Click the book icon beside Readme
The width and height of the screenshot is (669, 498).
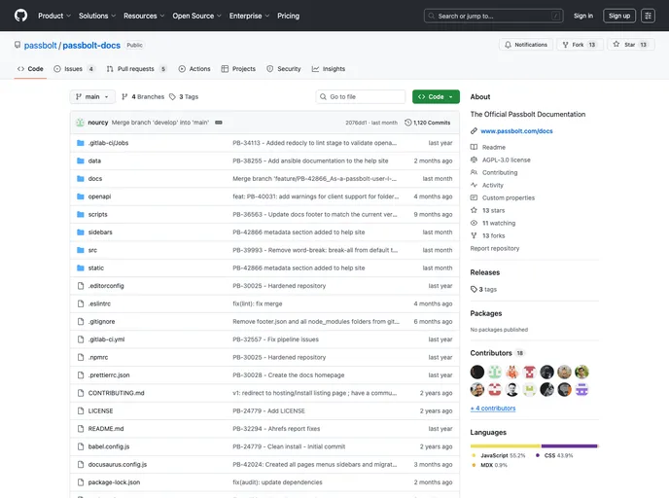[474, 147]
